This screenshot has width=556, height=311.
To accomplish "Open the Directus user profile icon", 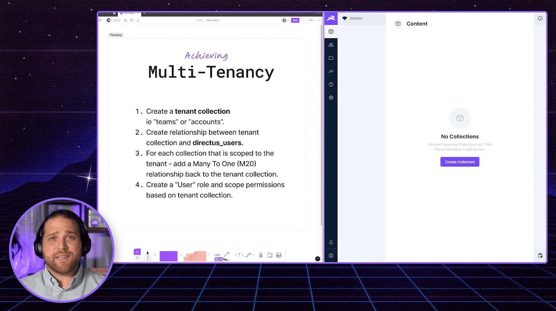I will (331, 256).
